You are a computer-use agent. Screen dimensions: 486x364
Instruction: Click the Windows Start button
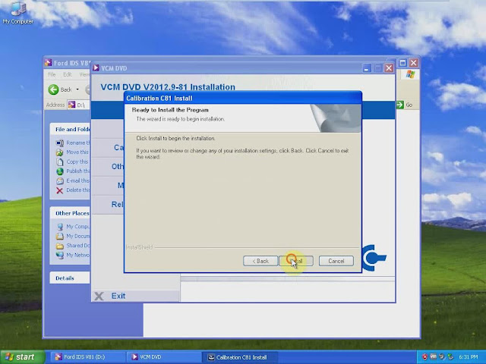(x=22, y=357)
